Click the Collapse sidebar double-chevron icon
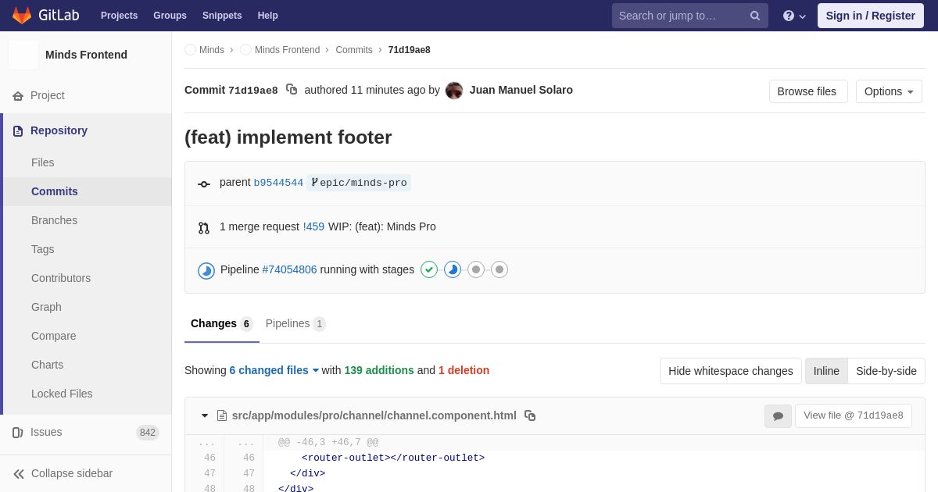Image resolution: width=938 pixels, height=492 pixels. [19, 474]
